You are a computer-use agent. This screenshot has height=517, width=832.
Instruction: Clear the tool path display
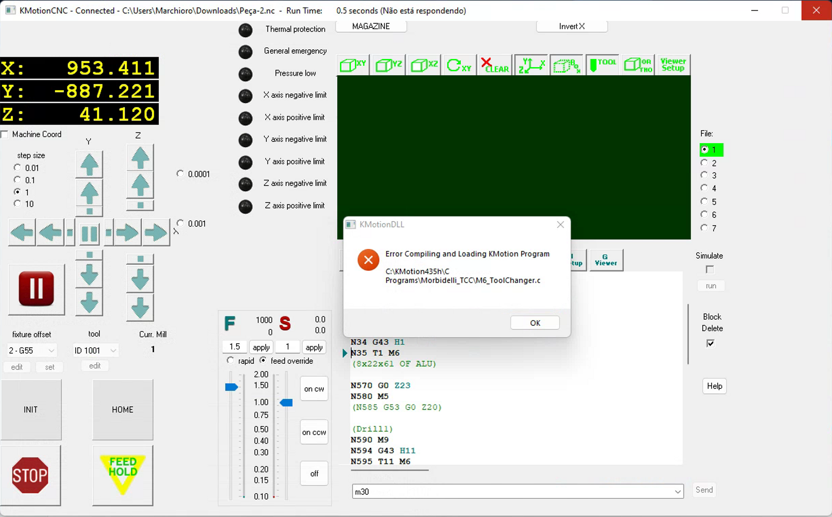point(495,65)
